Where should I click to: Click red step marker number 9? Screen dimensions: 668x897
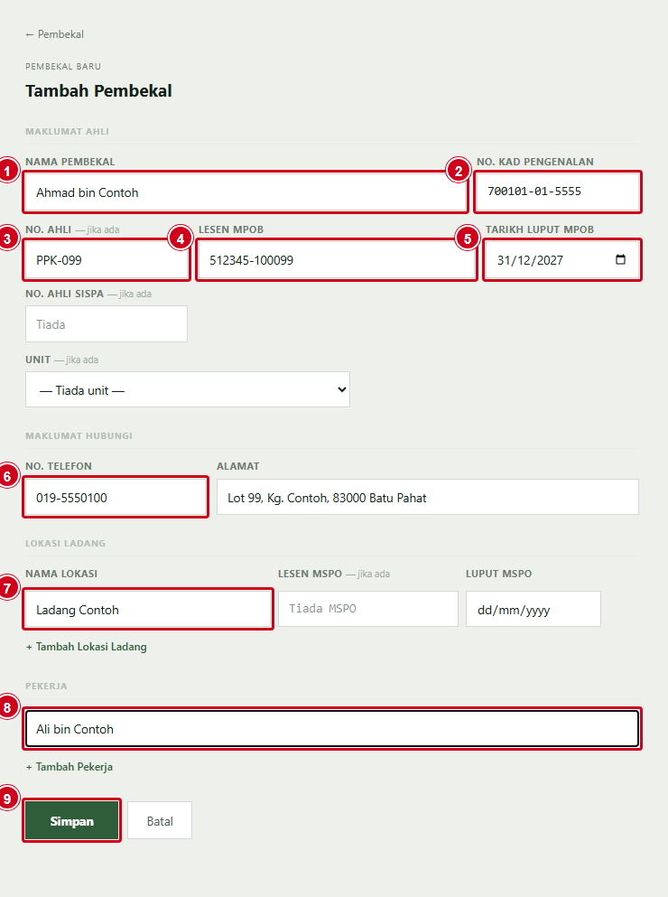(x=7, y=799)
